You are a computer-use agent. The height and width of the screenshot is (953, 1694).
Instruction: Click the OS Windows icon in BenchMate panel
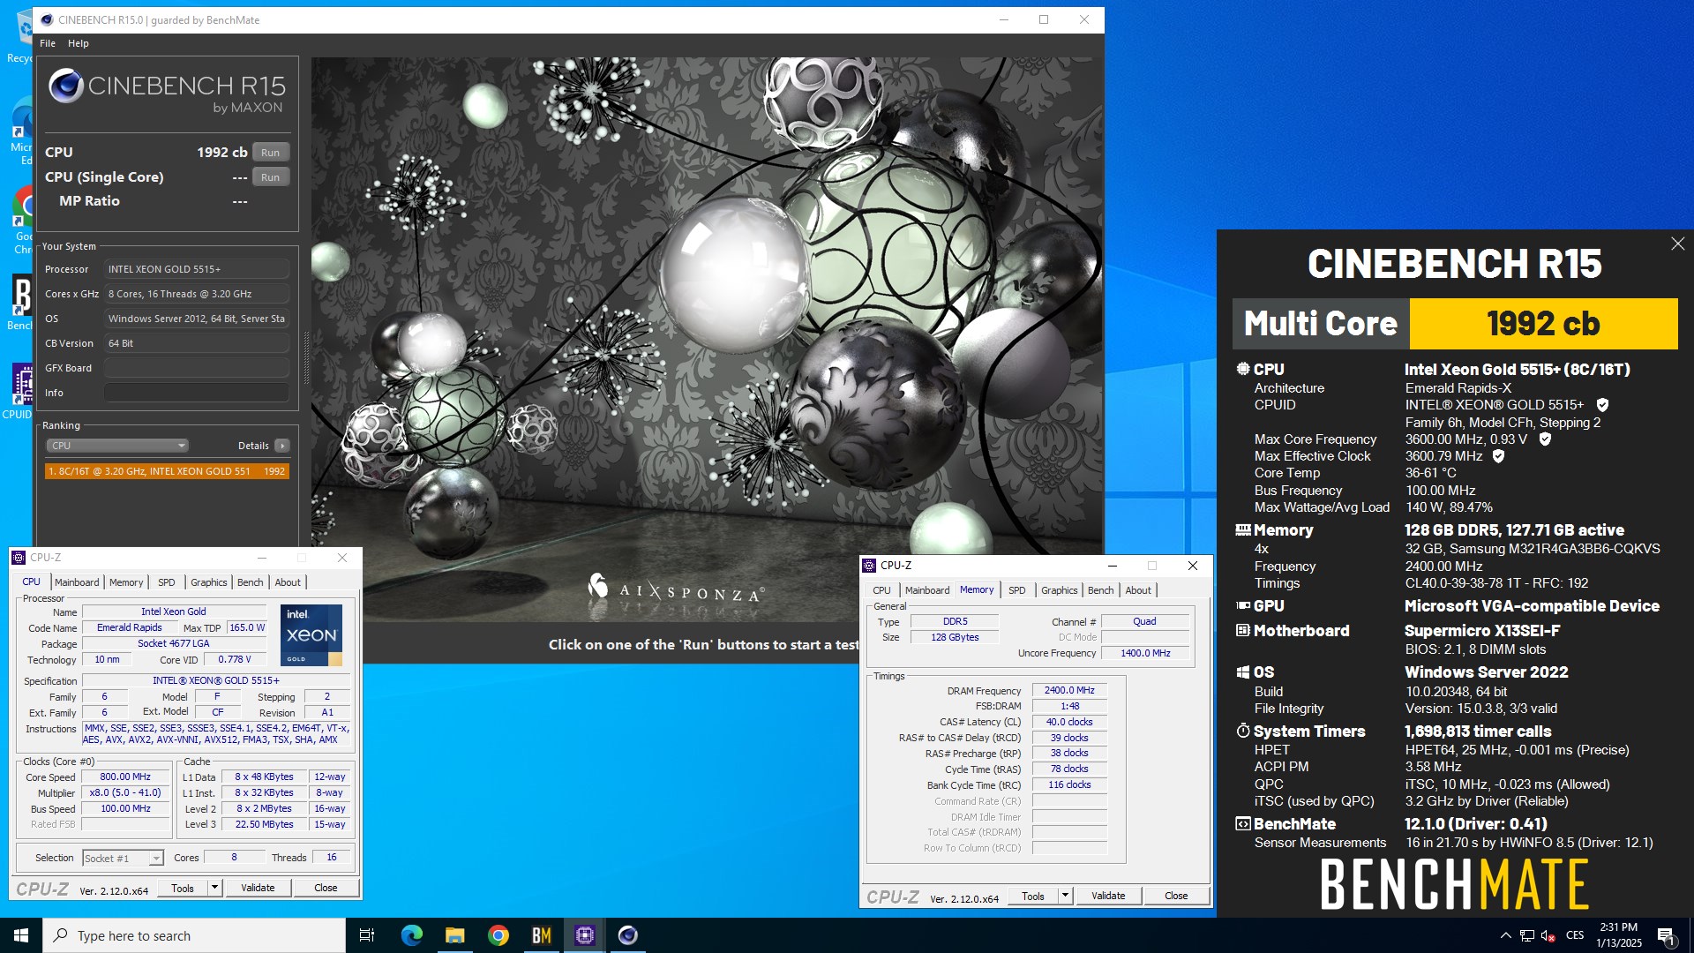(1243, 672)
